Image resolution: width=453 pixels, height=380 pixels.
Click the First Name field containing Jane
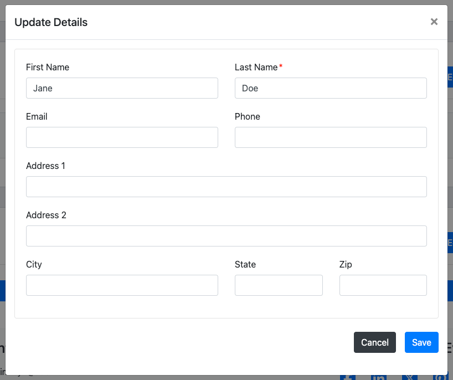(122, 88)
